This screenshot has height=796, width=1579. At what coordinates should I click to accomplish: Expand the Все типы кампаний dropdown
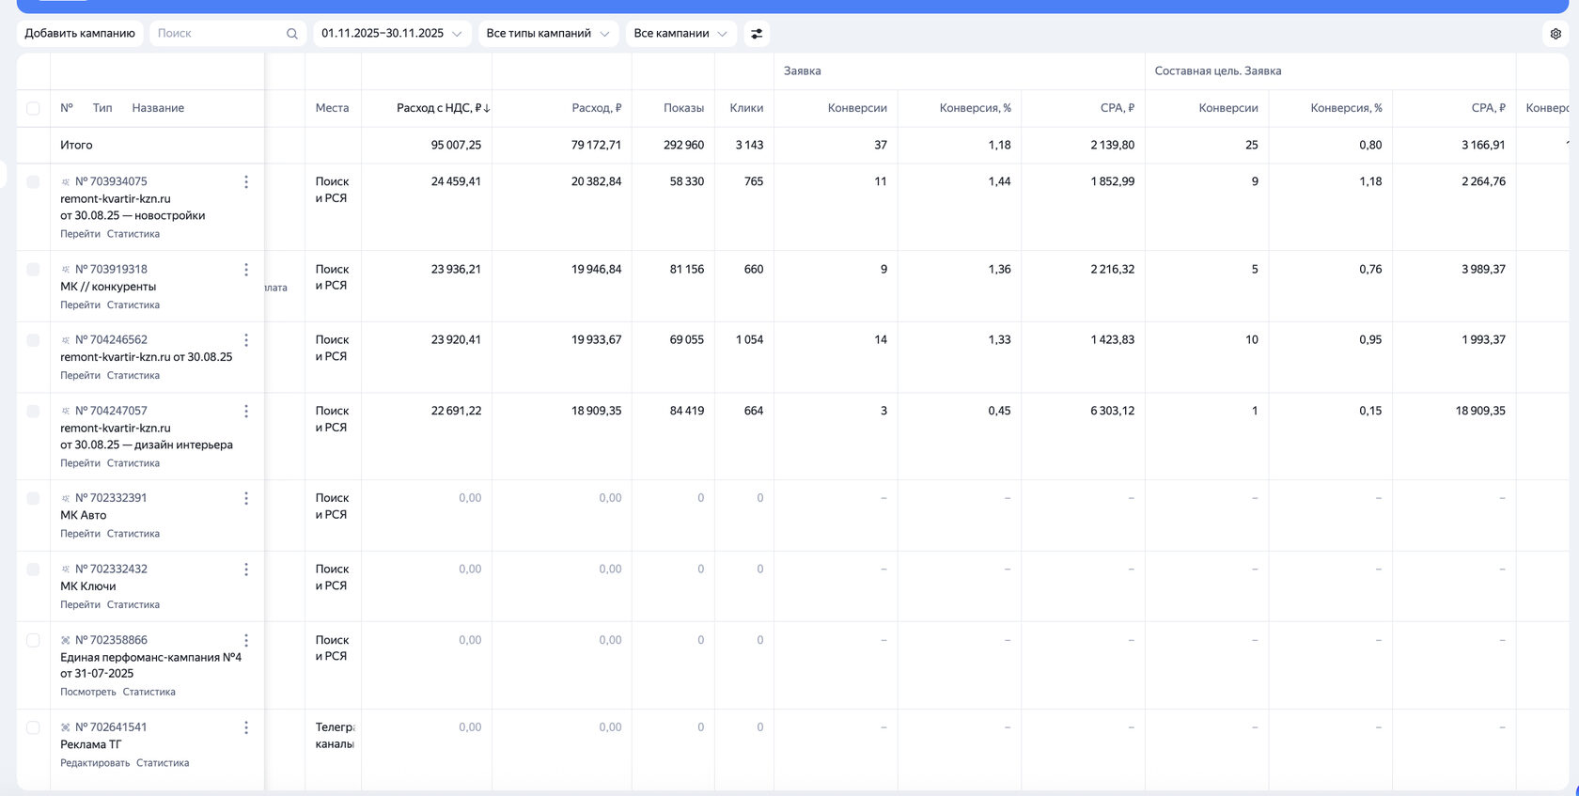tap(548, 34)
